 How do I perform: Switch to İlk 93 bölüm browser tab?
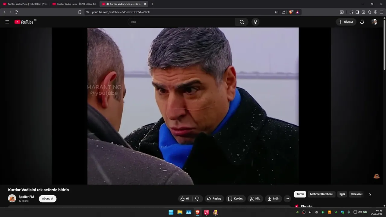pos(74,4)
